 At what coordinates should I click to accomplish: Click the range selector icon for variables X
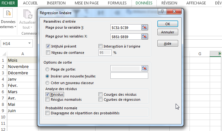click(x=145, y=37)
